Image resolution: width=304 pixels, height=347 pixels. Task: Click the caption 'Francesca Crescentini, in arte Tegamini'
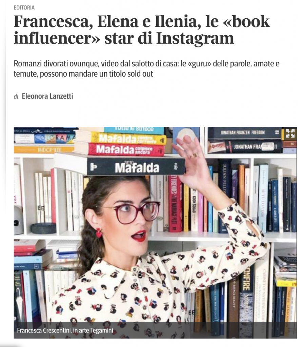[65, 330]
